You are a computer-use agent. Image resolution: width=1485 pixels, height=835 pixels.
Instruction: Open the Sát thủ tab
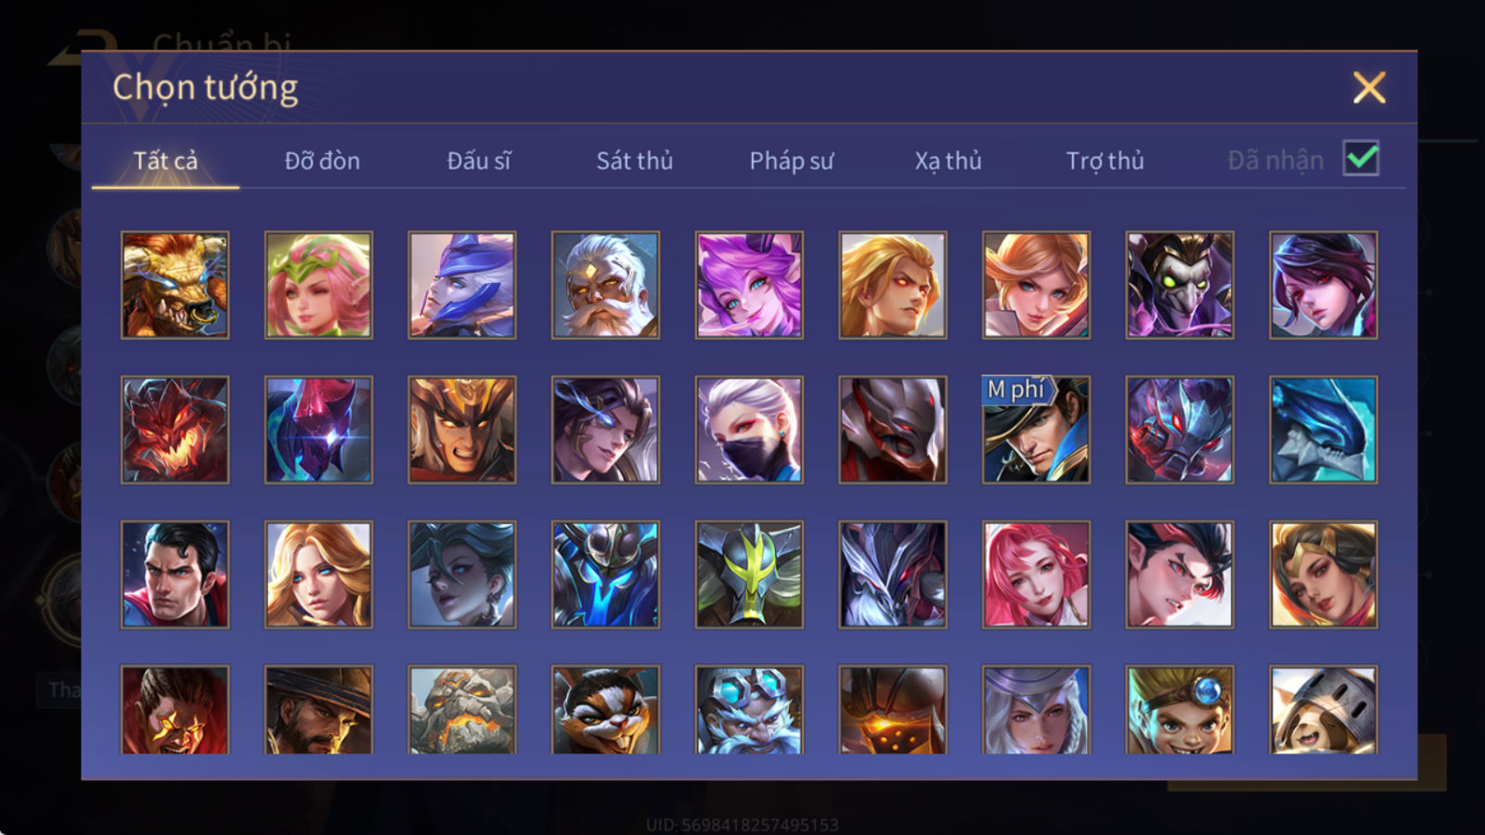tap(635, 161)
